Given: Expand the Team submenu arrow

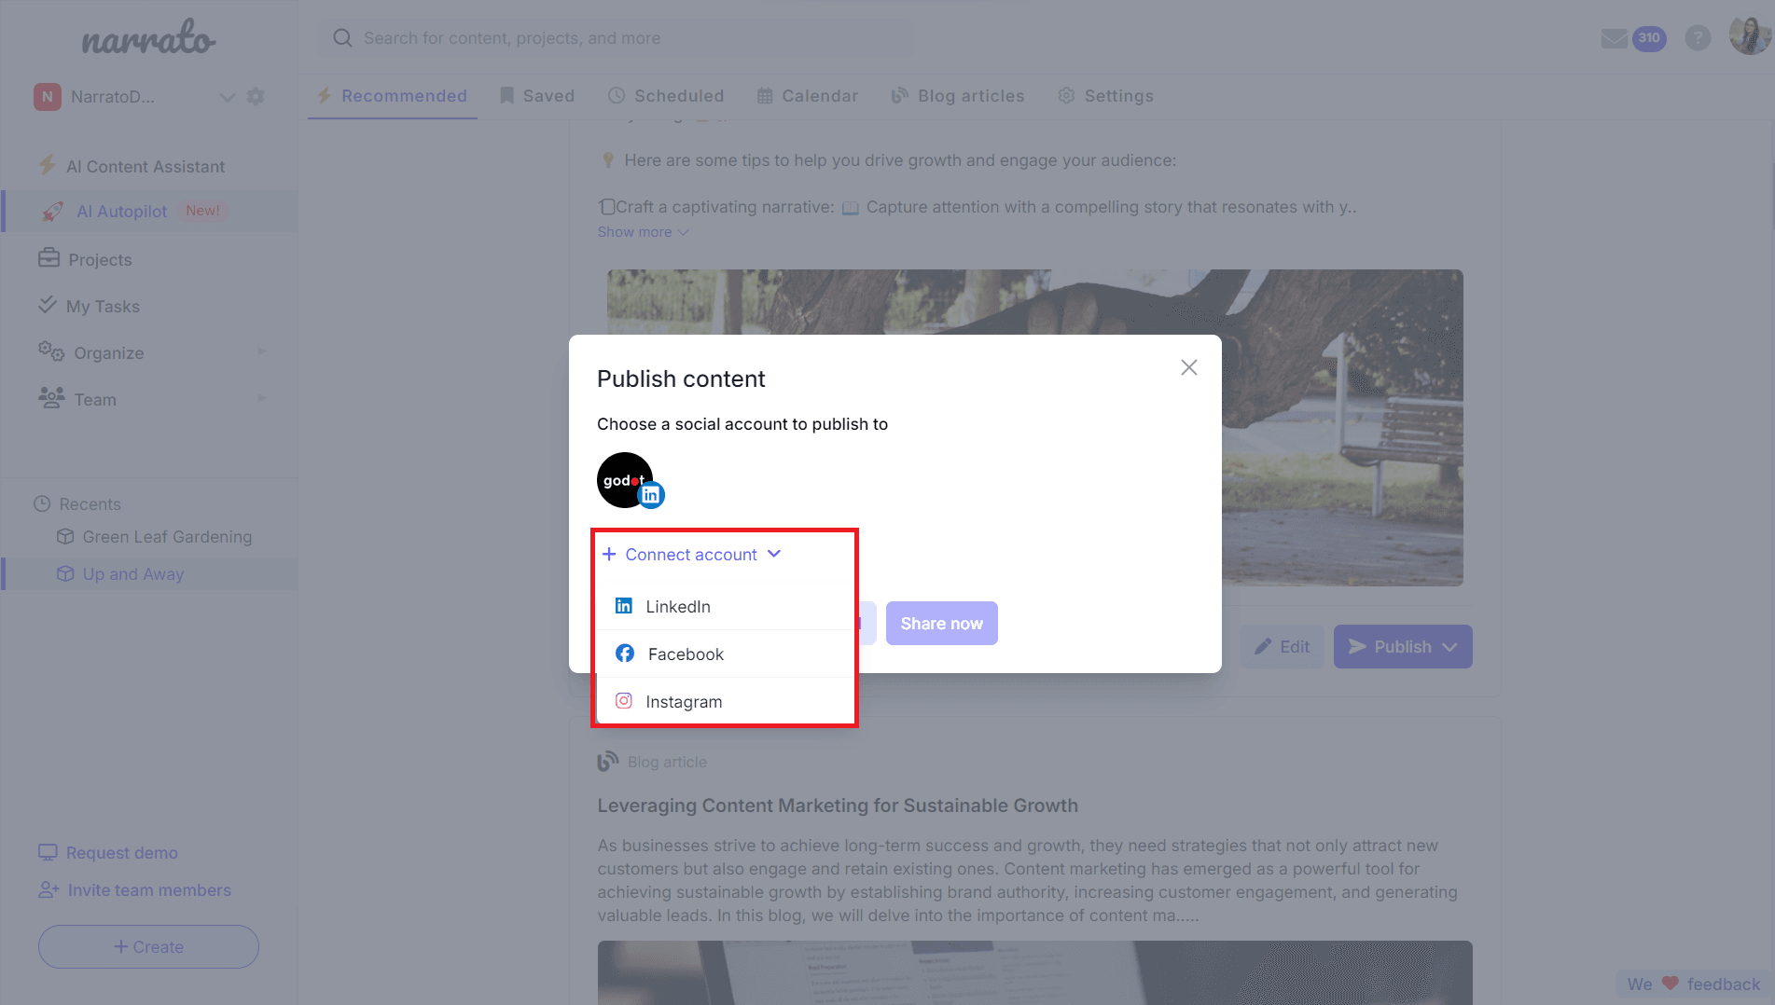Looking at the screenshot, I should pos(262,399).
